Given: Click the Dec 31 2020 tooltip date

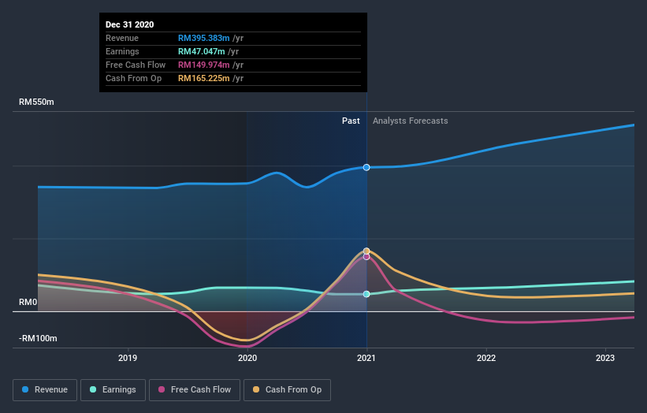Looking at the screenshot, I should point(129,24).
